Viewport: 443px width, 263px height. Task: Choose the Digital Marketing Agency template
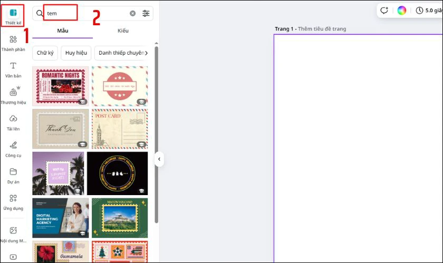(61, 218)
